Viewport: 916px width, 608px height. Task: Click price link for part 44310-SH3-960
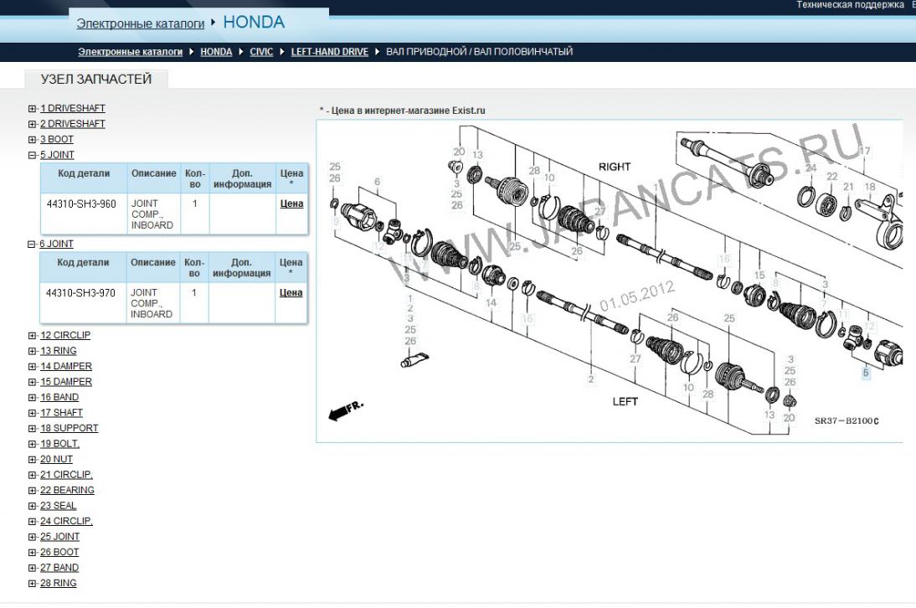tap(291, 204)
